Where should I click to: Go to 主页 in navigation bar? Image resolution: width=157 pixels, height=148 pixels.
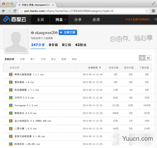[x=40, y=19]
